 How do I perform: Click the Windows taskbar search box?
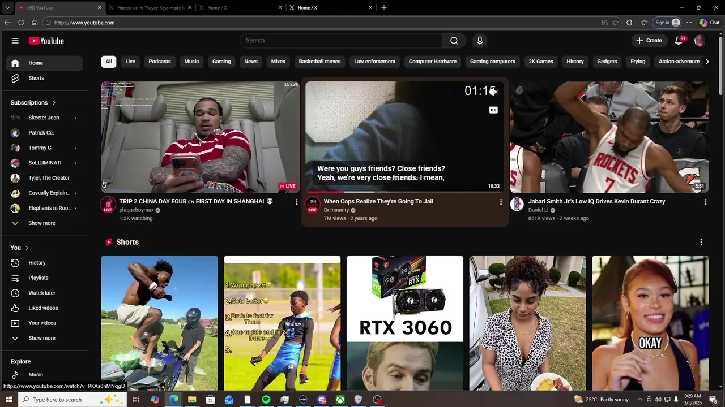[72, 400]
